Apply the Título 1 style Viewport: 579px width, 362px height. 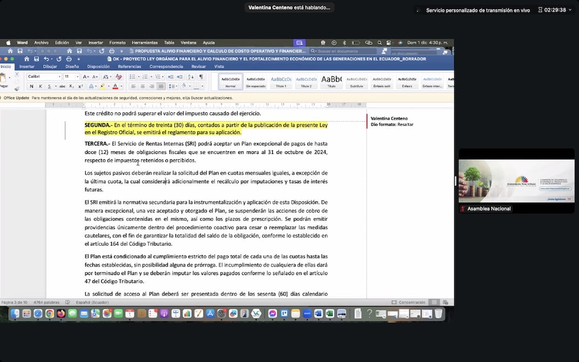[281, 82]
